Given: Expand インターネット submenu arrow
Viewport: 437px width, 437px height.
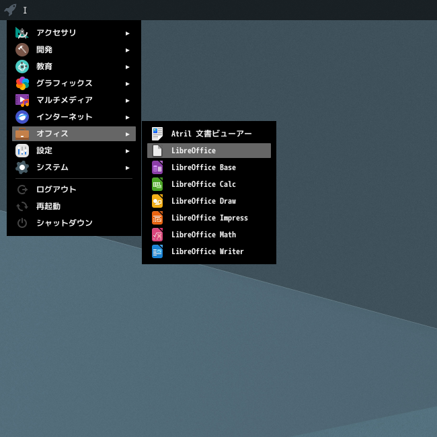Looking at the screenshot, I should pyautogui.click(x=127, y=118).
